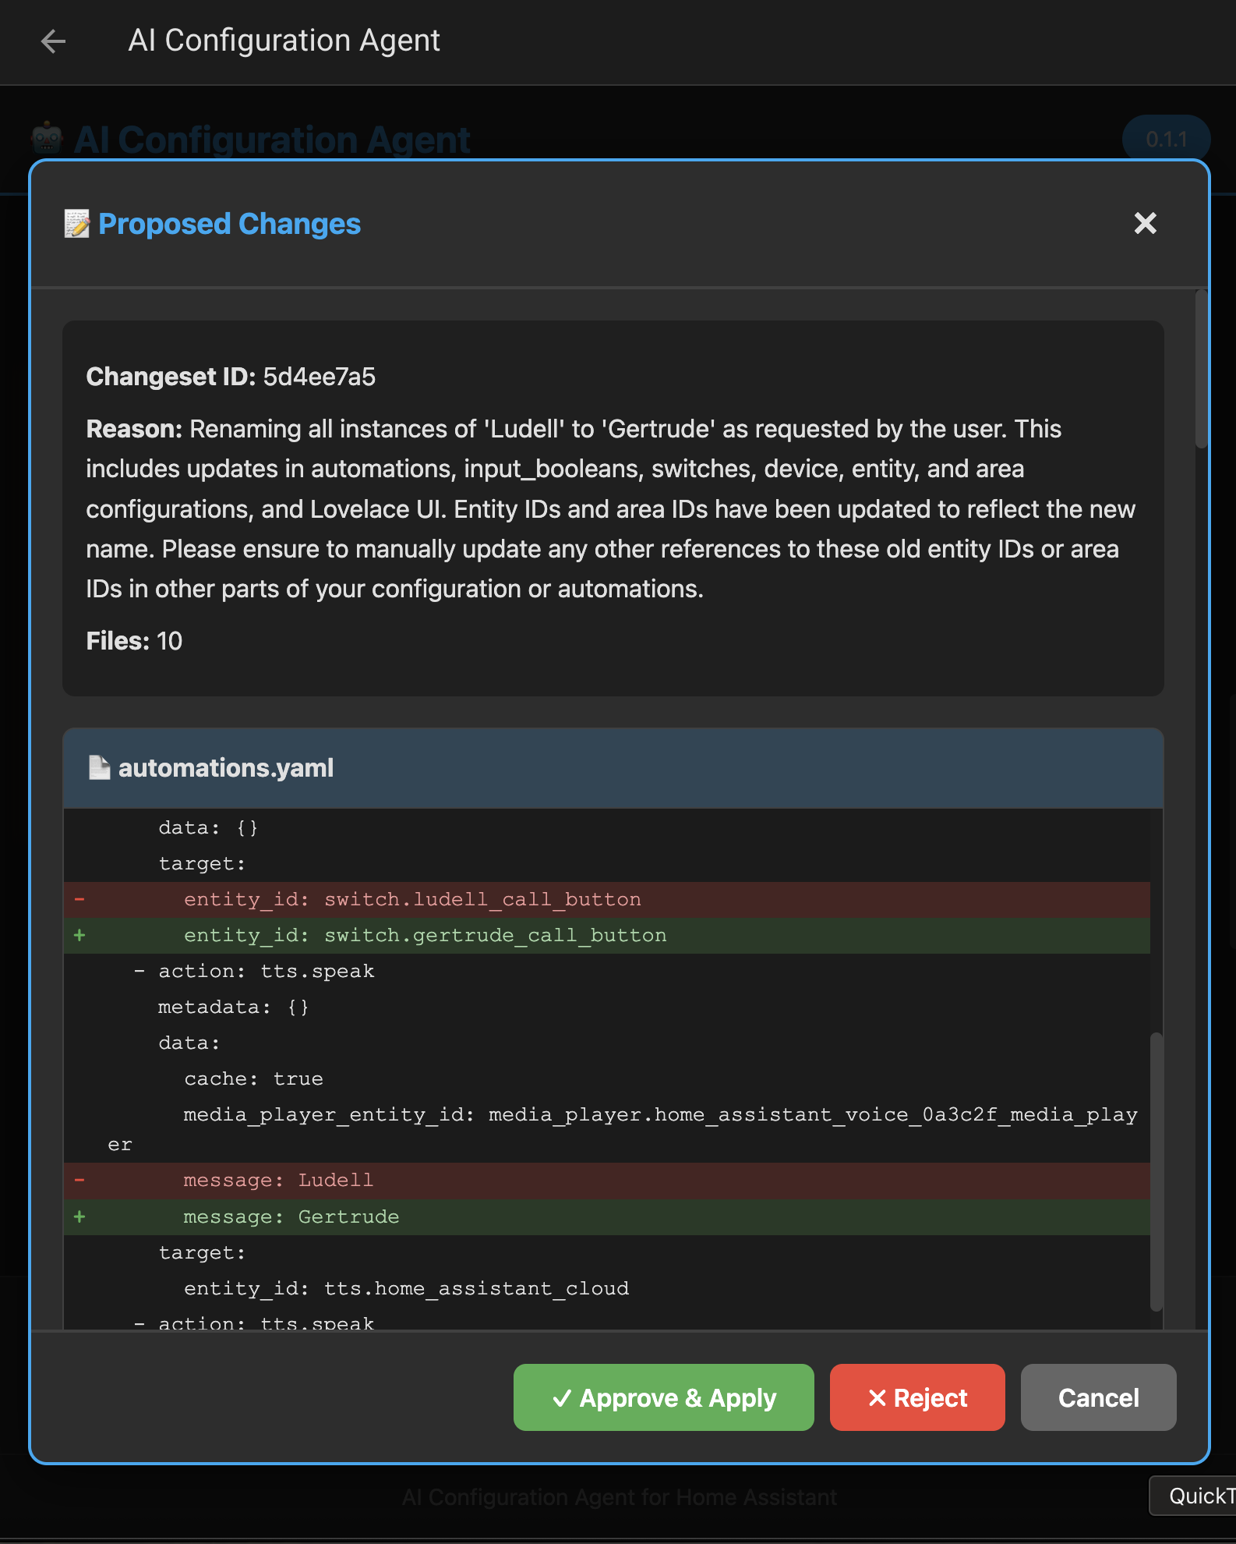Image resolution: width=1236 pixels, height=1544 pixels.
Task: Click the plus marker on message Gertrude line
Action: pos(79,1216)
